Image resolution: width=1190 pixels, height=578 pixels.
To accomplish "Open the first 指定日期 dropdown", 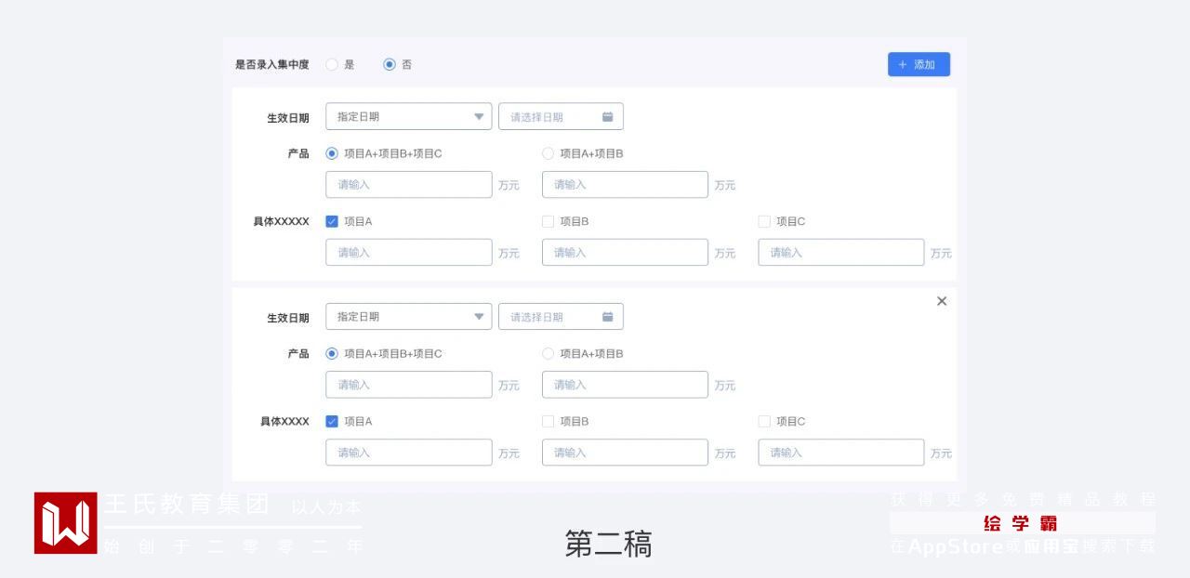I will 408,117.
